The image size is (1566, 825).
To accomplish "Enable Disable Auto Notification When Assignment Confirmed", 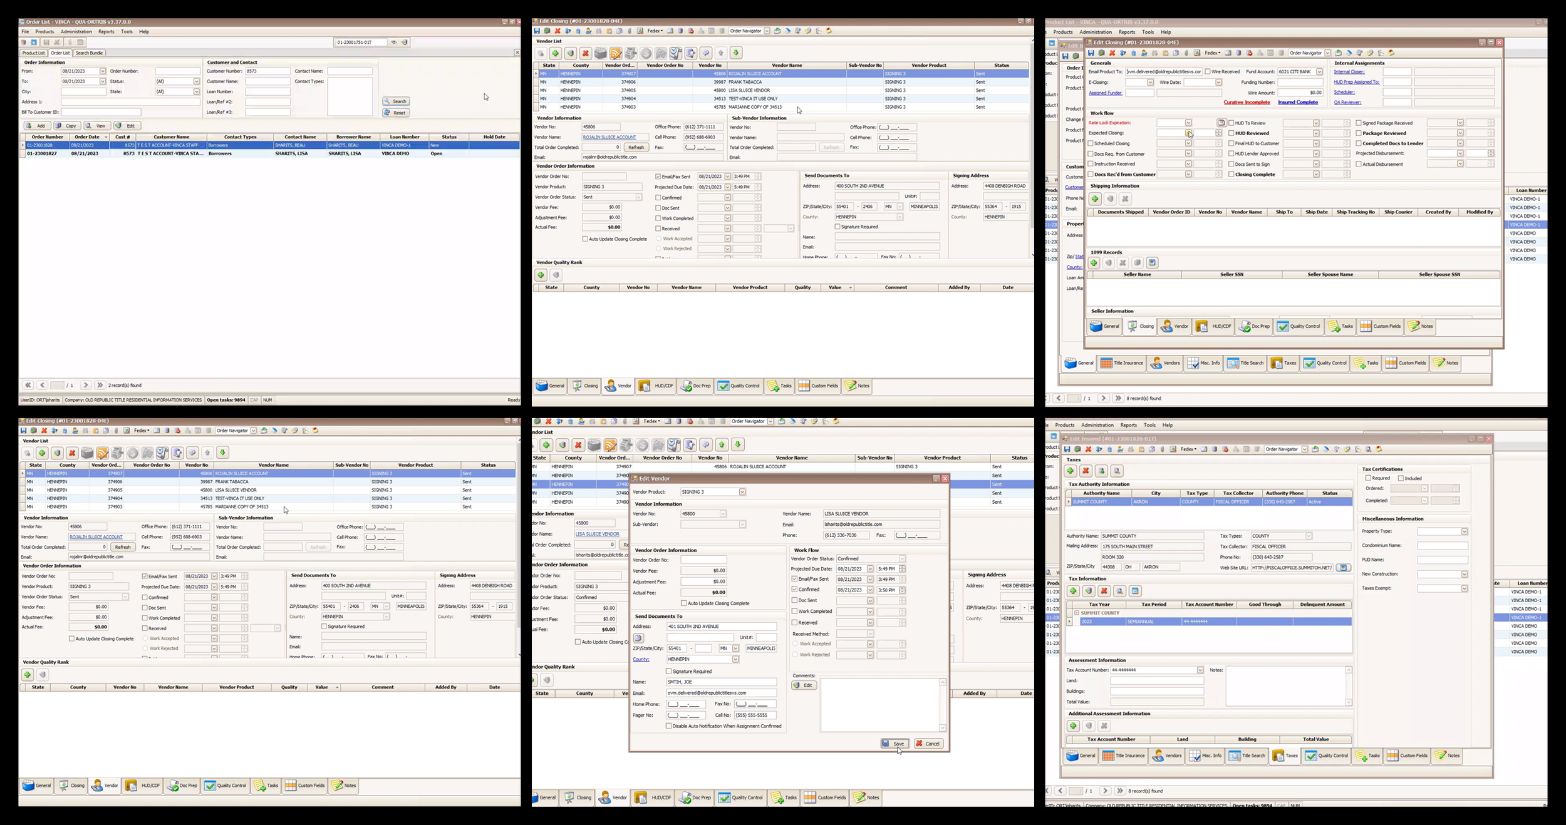I will point(668,726).
